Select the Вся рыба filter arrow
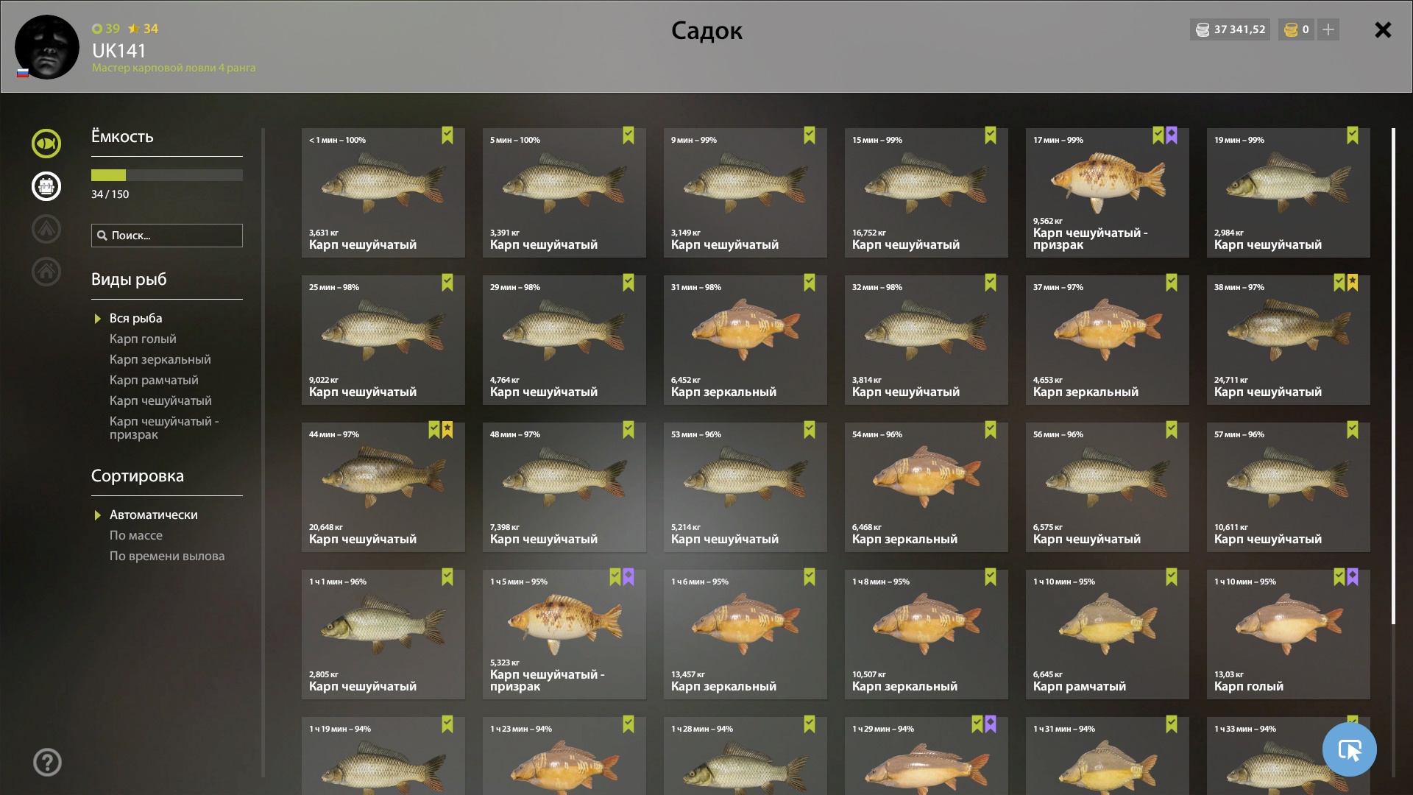The height and width of the screenshot is (795, 1413). [x=97, y=319]
